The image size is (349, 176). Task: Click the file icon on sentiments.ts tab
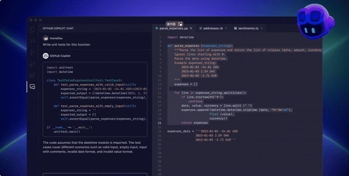[x=235, y=28]
